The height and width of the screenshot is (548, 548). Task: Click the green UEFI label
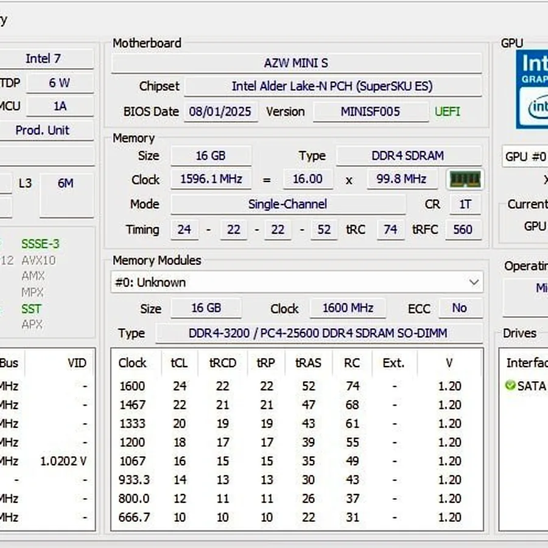[448, 111]
